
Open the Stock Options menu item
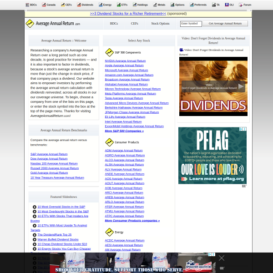point(160,24)
